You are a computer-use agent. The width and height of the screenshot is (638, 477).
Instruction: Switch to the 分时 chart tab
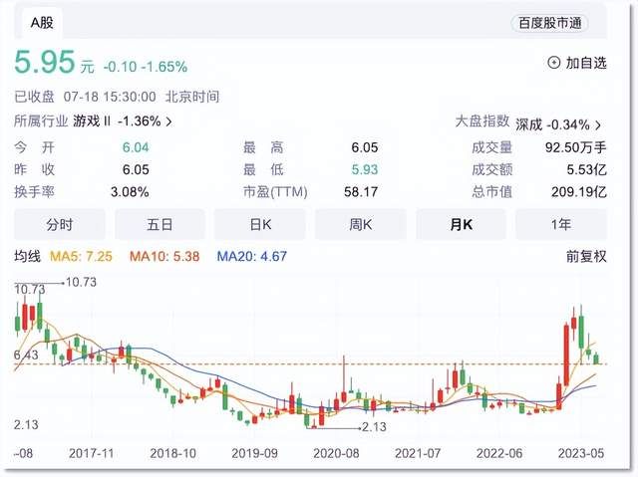(59, 225)
